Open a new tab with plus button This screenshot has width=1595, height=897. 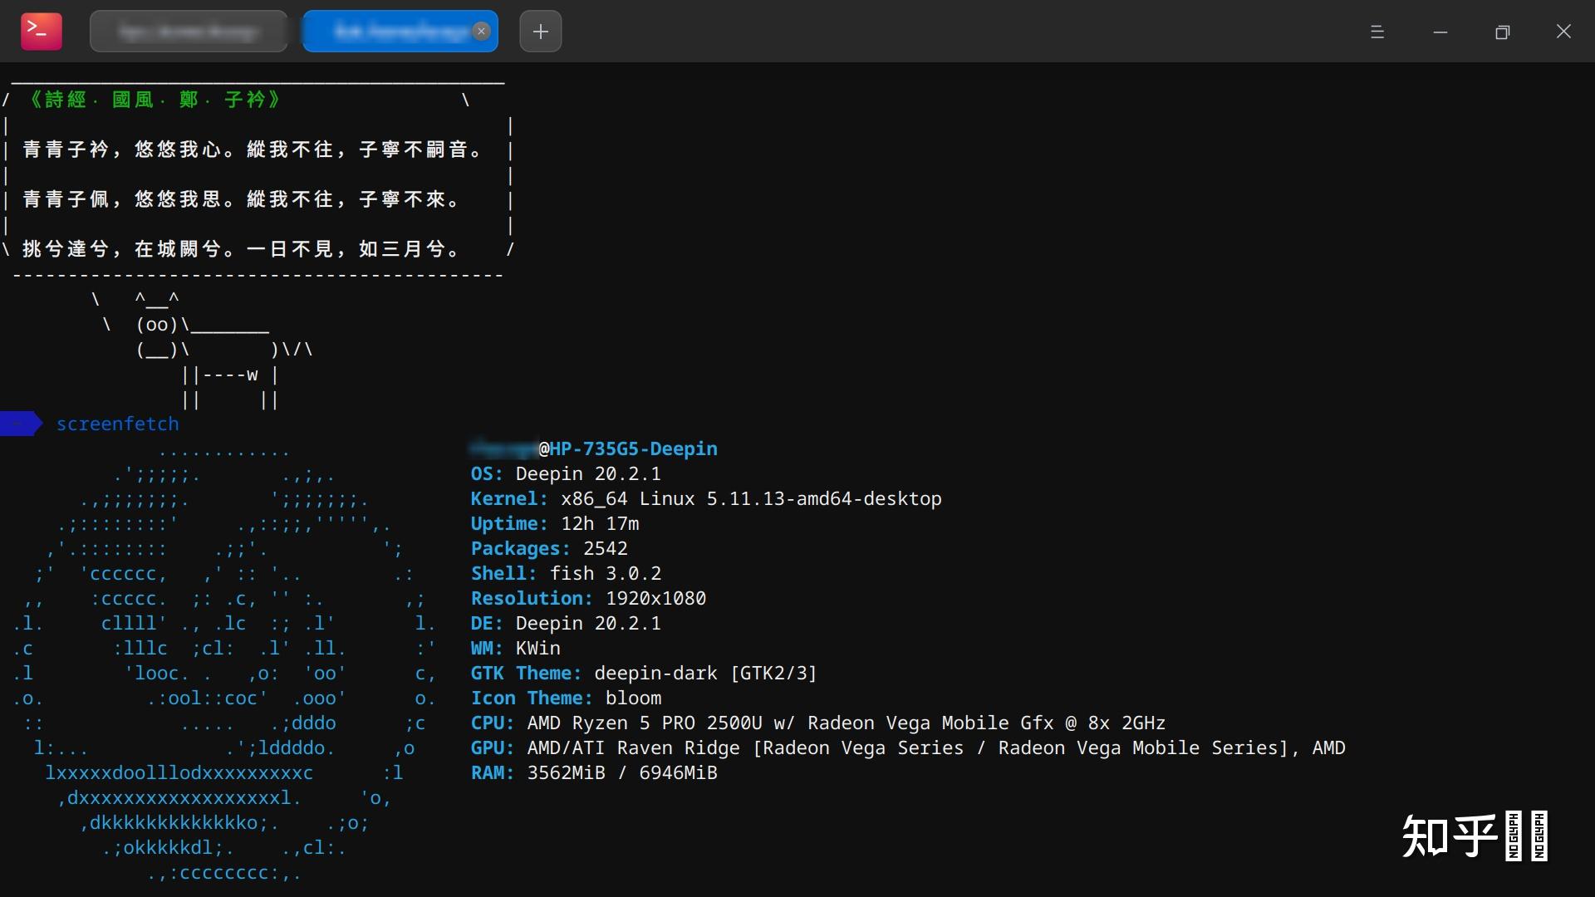(541, 32)
